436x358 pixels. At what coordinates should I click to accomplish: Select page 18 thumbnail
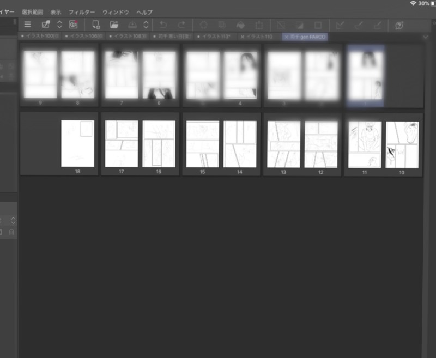[x=77, y=143]
